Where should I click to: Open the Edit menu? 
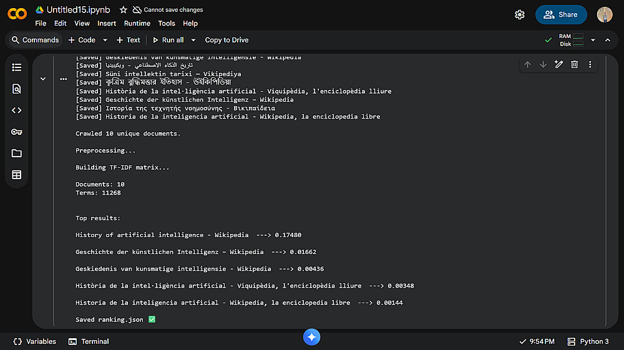pyautogui.click(x=60, y=24)
